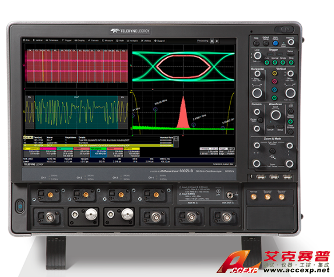
Task: Push the trigger Stop button
Action: [291, 62]
